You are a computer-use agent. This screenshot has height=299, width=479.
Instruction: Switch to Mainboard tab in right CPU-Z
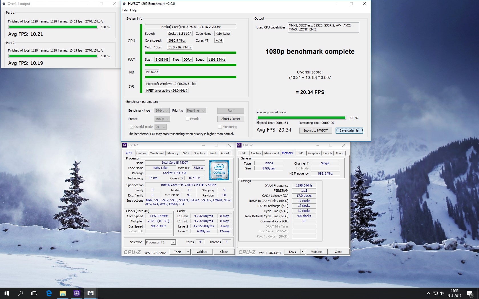(x=271, y=153)
